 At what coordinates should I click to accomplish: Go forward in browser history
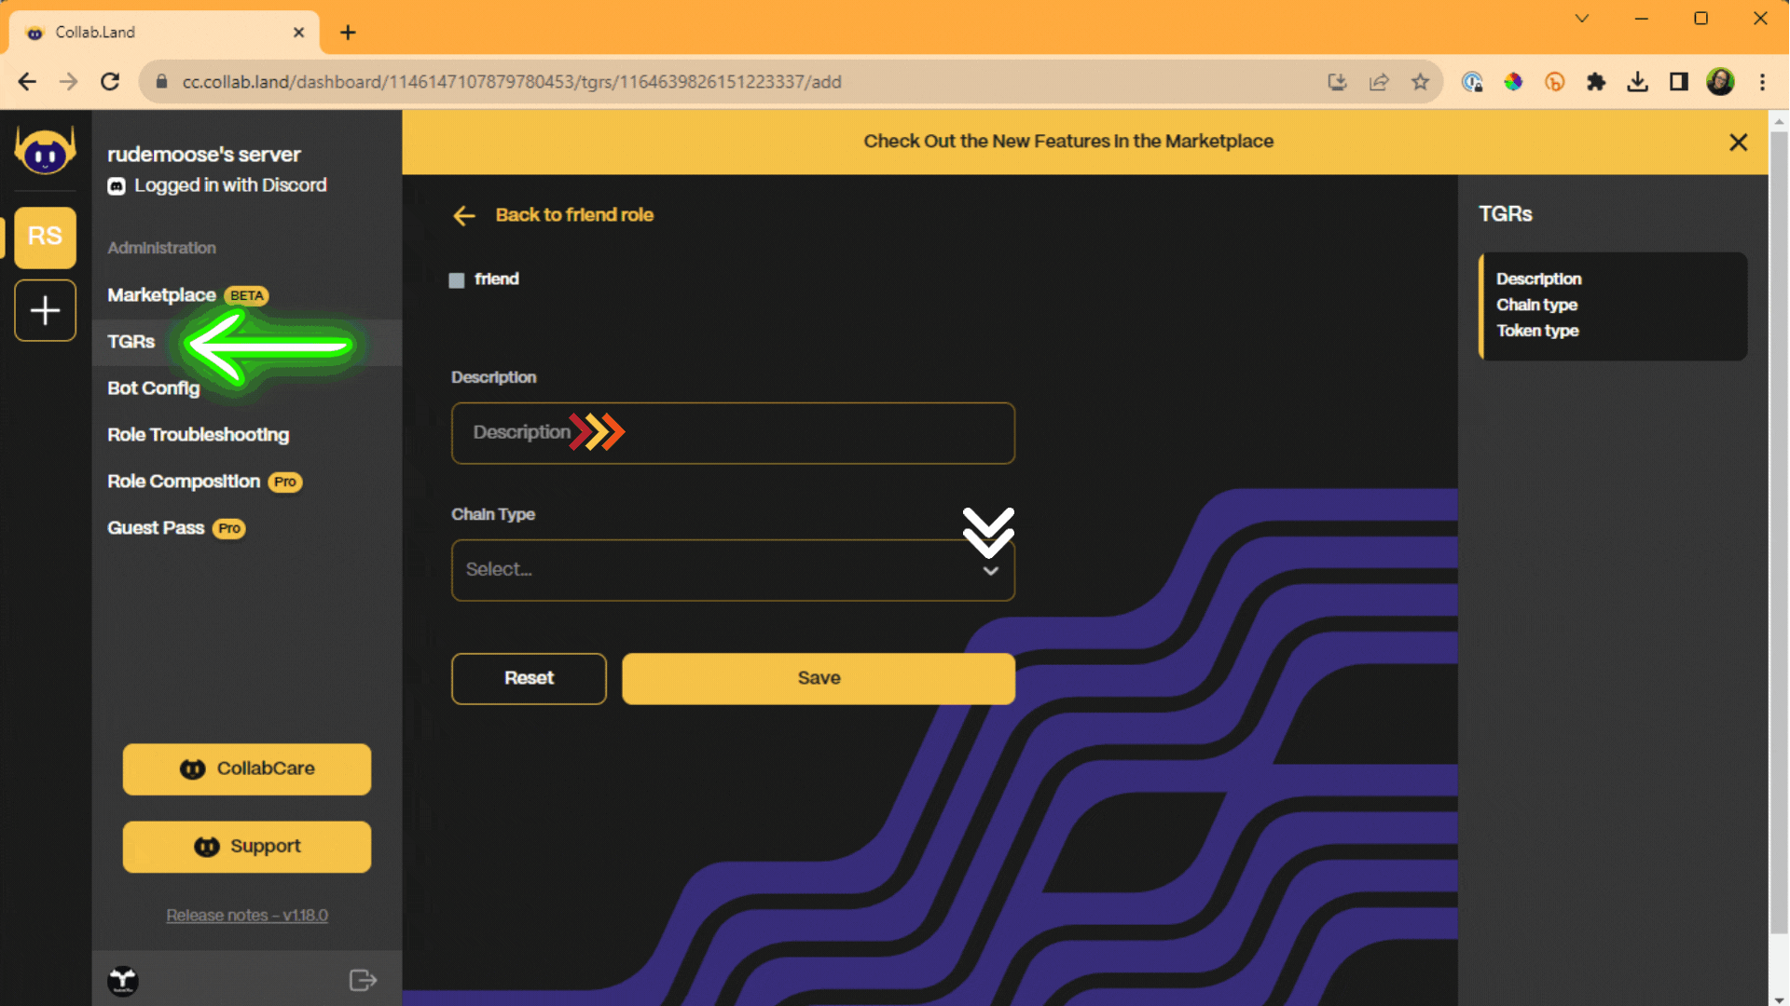tap(68, 82)
